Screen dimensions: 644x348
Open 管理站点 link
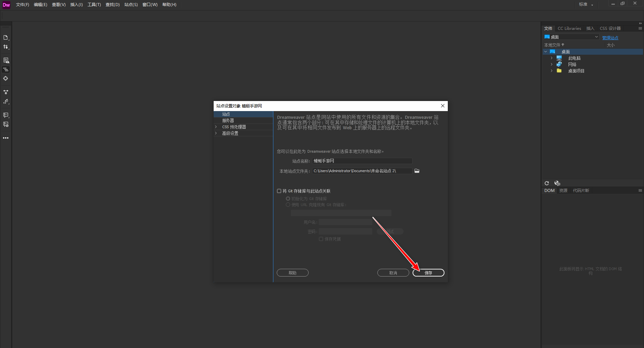[x=610, y=38]
